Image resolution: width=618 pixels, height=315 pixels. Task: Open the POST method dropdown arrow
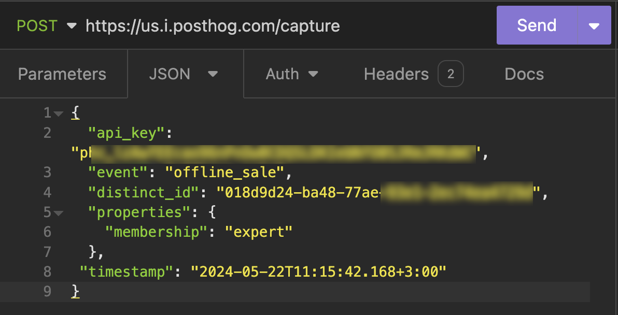tap(72, 26)
